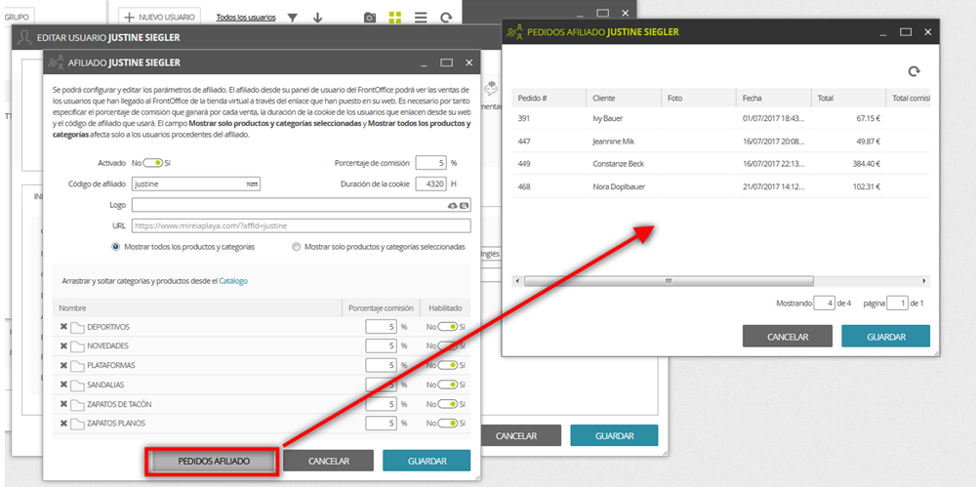976x487 pixels.
Task: Open the Todos los usuarios filter dropdown
Action: click(x=246, y=18)
